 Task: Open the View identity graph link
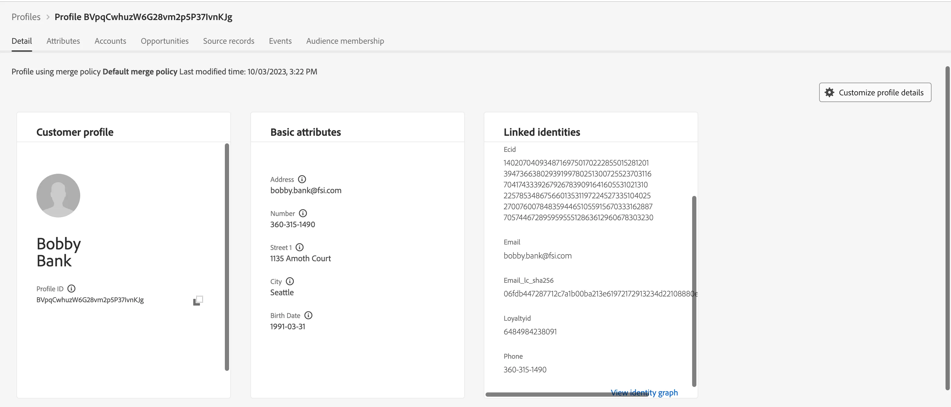point(644,393)
